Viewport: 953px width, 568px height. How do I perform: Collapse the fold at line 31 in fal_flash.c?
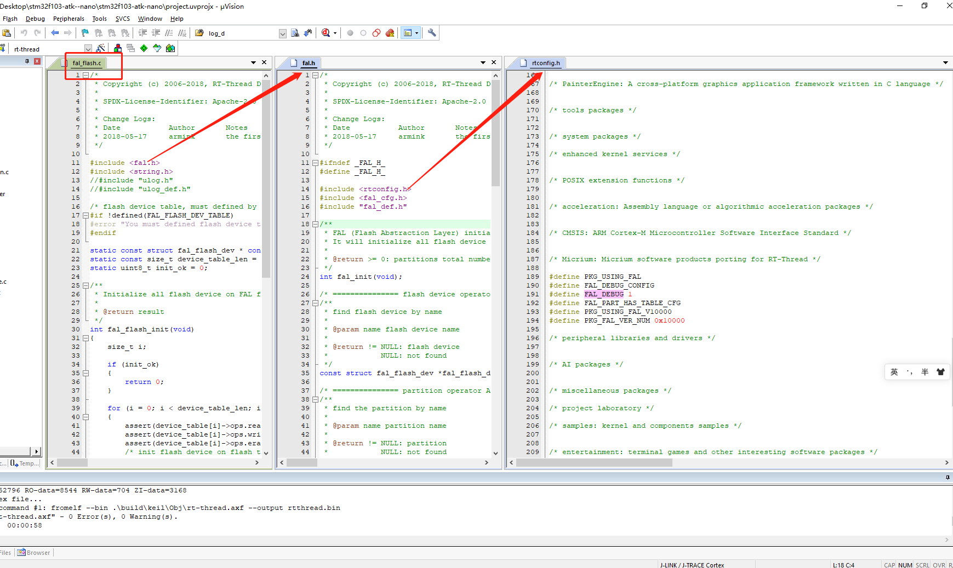[85, 338]
